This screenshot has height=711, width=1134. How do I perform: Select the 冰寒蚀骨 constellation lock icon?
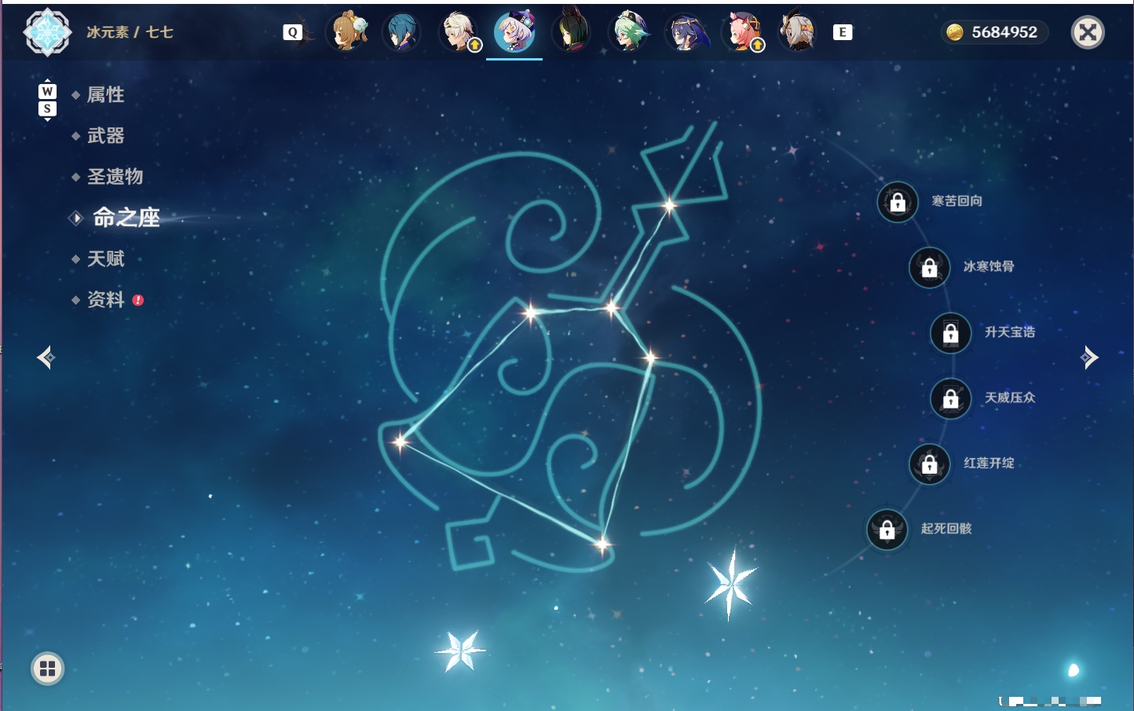pos(930,268)
